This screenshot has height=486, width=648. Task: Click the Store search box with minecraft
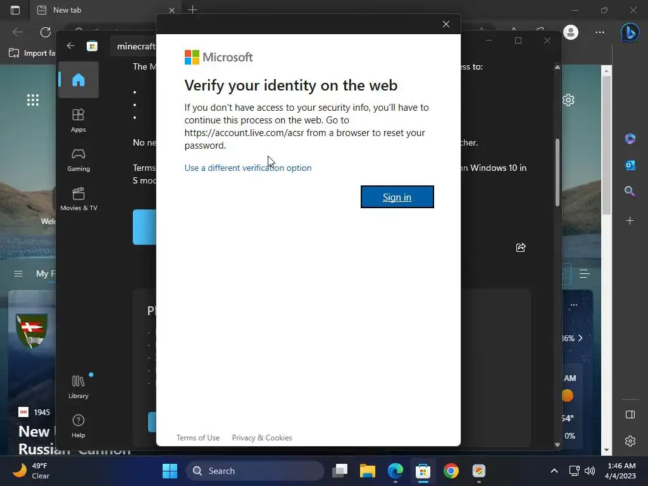pyautogui.click(x=134, y=46)
